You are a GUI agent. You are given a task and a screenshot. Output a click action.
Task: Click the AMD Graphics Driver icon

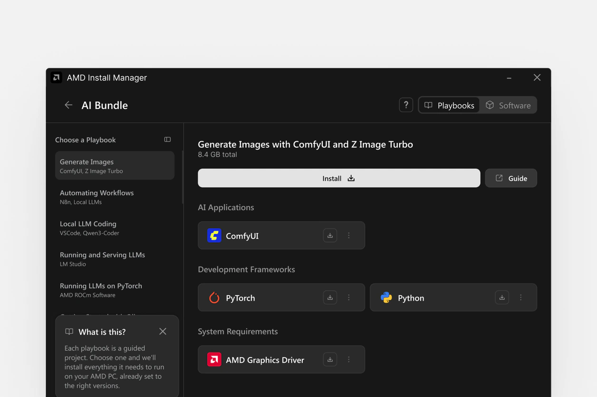(214, 359)
